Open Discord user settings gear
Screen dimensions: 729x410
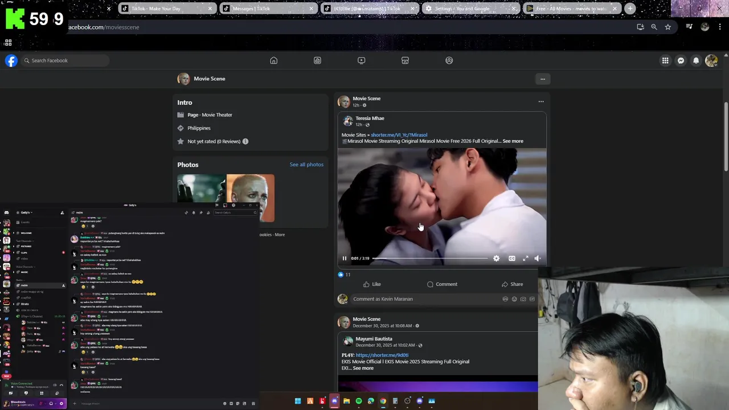point(61,403)
